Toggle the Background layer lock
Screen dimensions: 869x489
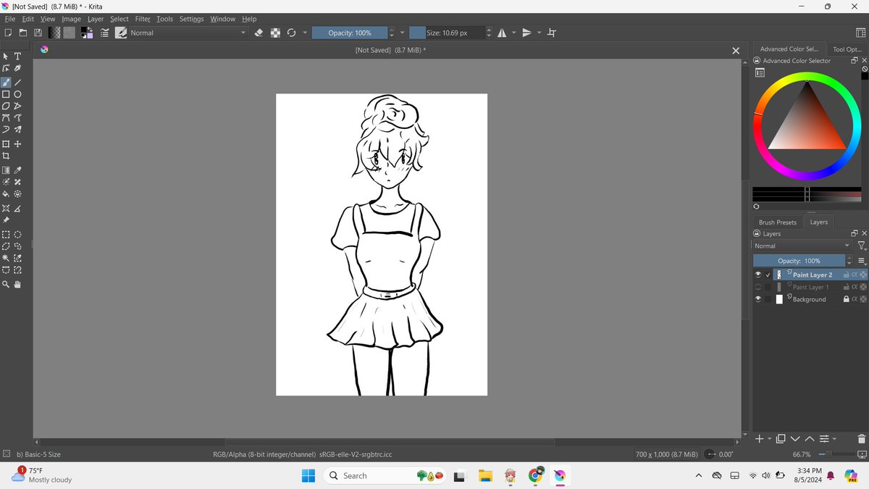[x=846, y=299]
